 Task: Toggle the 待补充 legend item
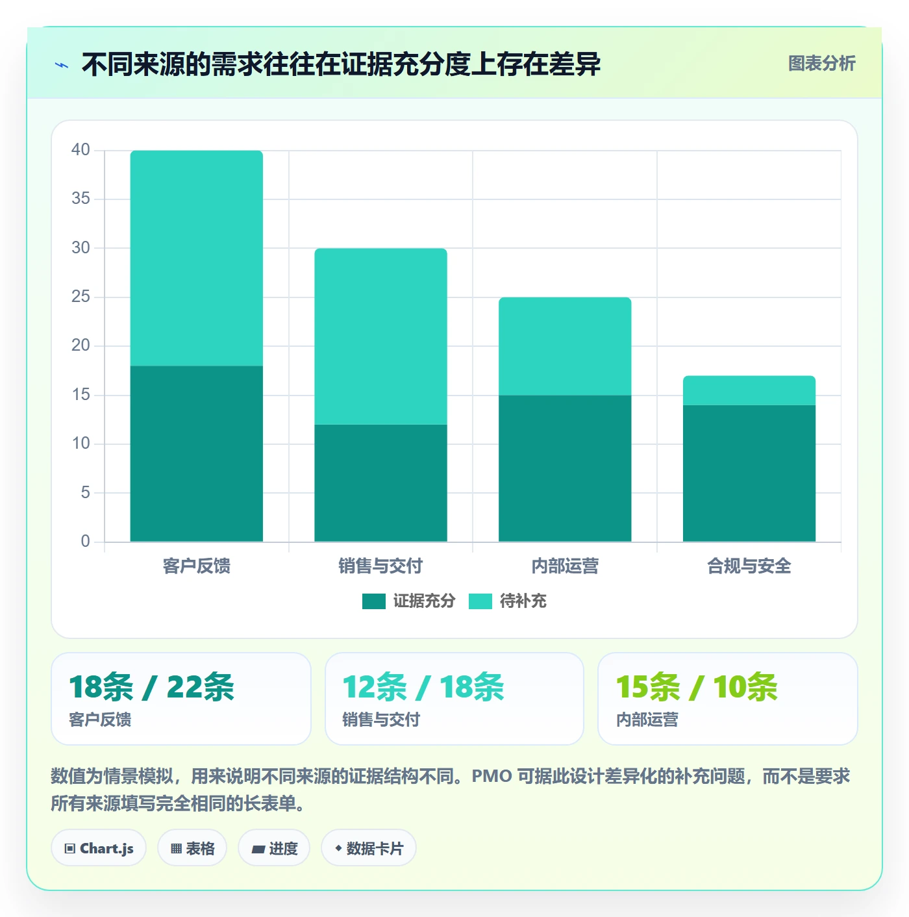point(508,601)
